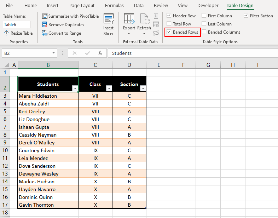Click the cell Ishaan Gupta
The width and height of the screenshot is (278, 218).
click(x=48, y=127)
